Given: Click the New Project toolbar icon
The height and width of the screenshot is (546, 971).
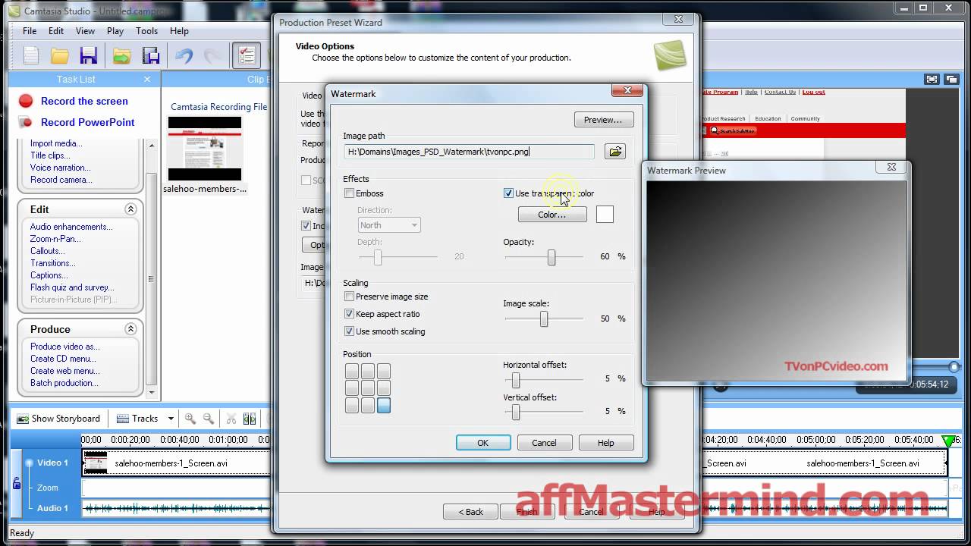Looking at the screenshot, I should click(31, 56).
